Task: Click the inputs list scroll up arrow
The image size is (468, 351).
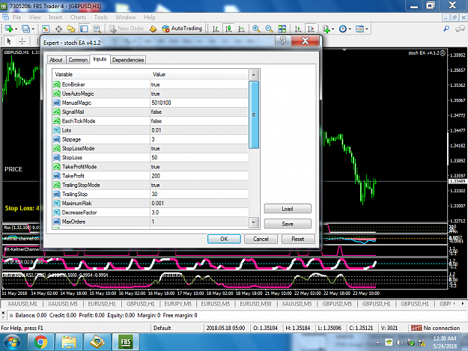Action: [254, 75]
